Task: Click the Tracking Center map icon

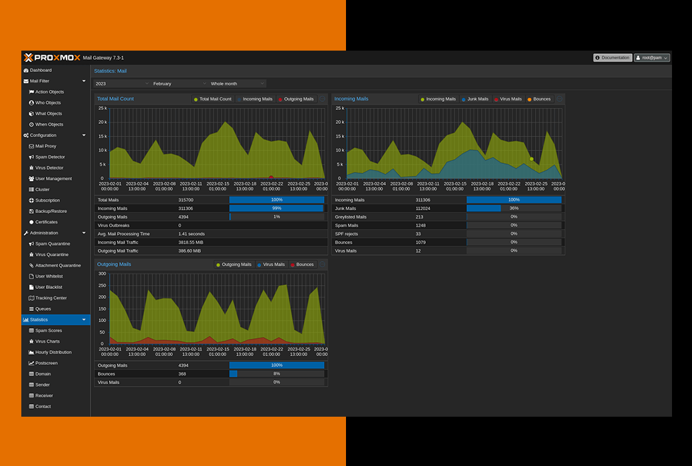Action: point(31,298)
